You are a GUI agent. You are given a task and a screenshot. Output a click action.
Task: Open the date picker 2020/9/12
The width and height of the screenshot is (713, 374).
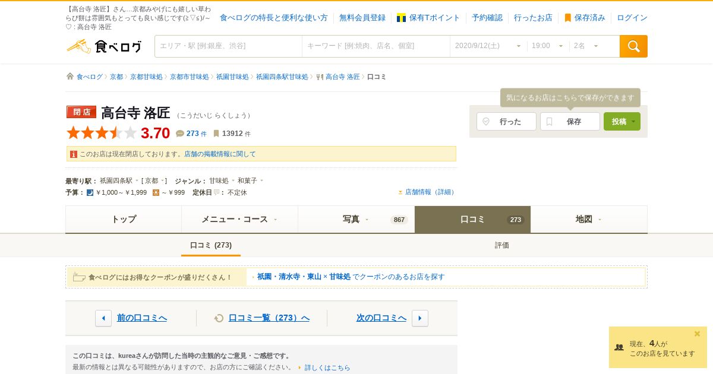coord(488,46)
